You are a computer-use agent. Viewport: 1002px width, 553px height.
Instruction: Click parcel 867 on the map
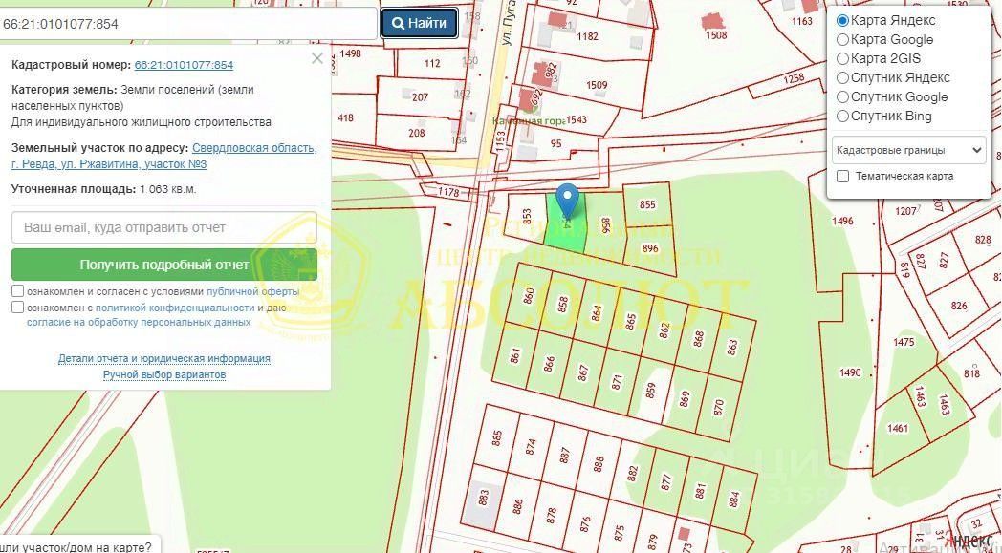click(583, 372)
